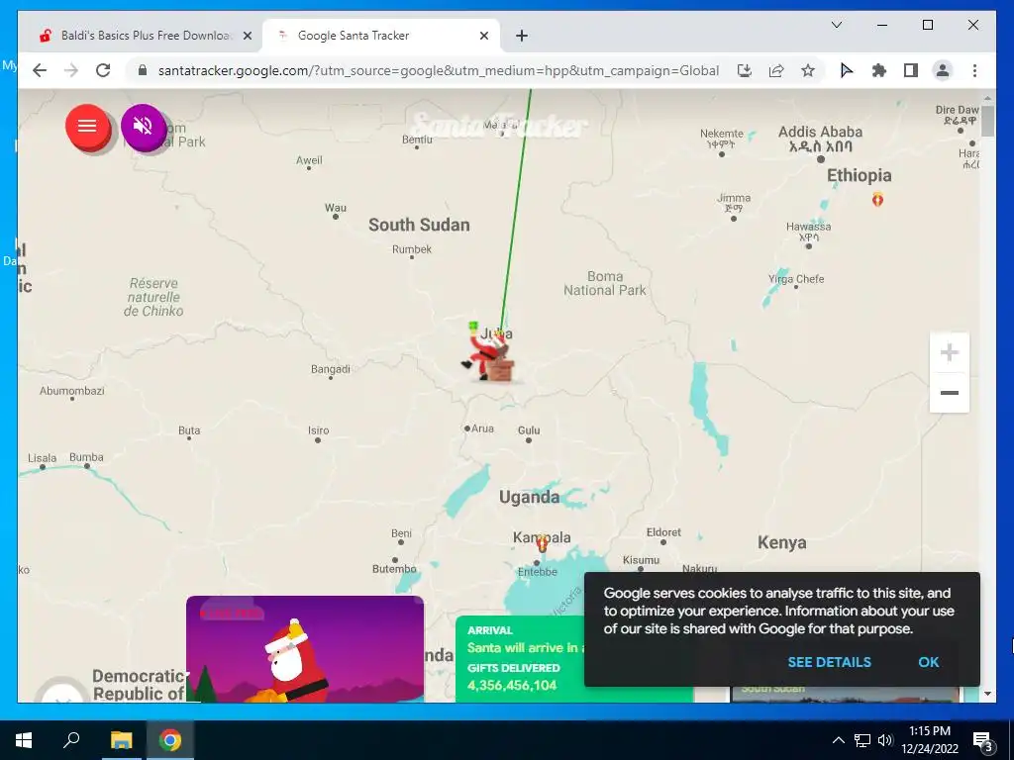Go forward in browser history
The height and width of the screenshot is (760, 1014).
[71, 70]
